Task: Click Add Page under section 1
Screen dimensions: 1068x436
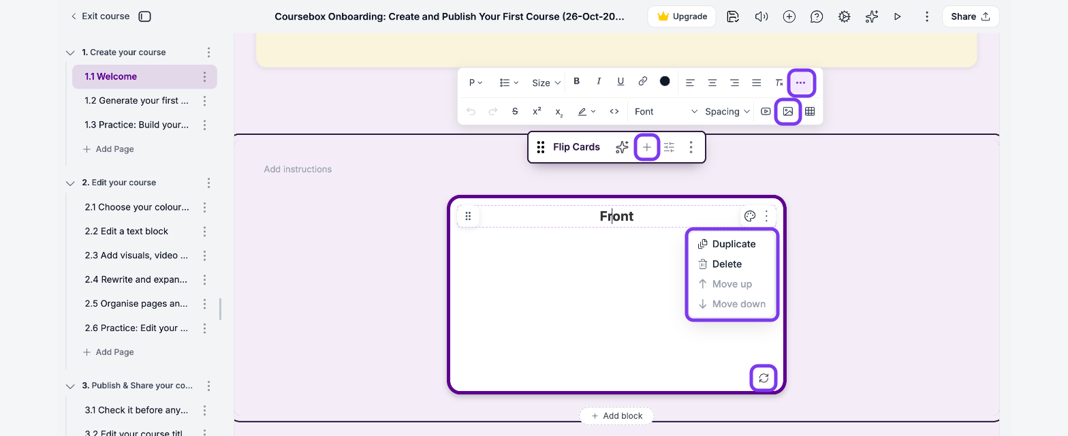Action: (x=108, y=149)
